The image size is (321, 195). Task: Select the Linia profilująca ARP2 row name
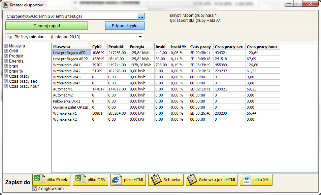pyautogui.click(x=71, y=59)
